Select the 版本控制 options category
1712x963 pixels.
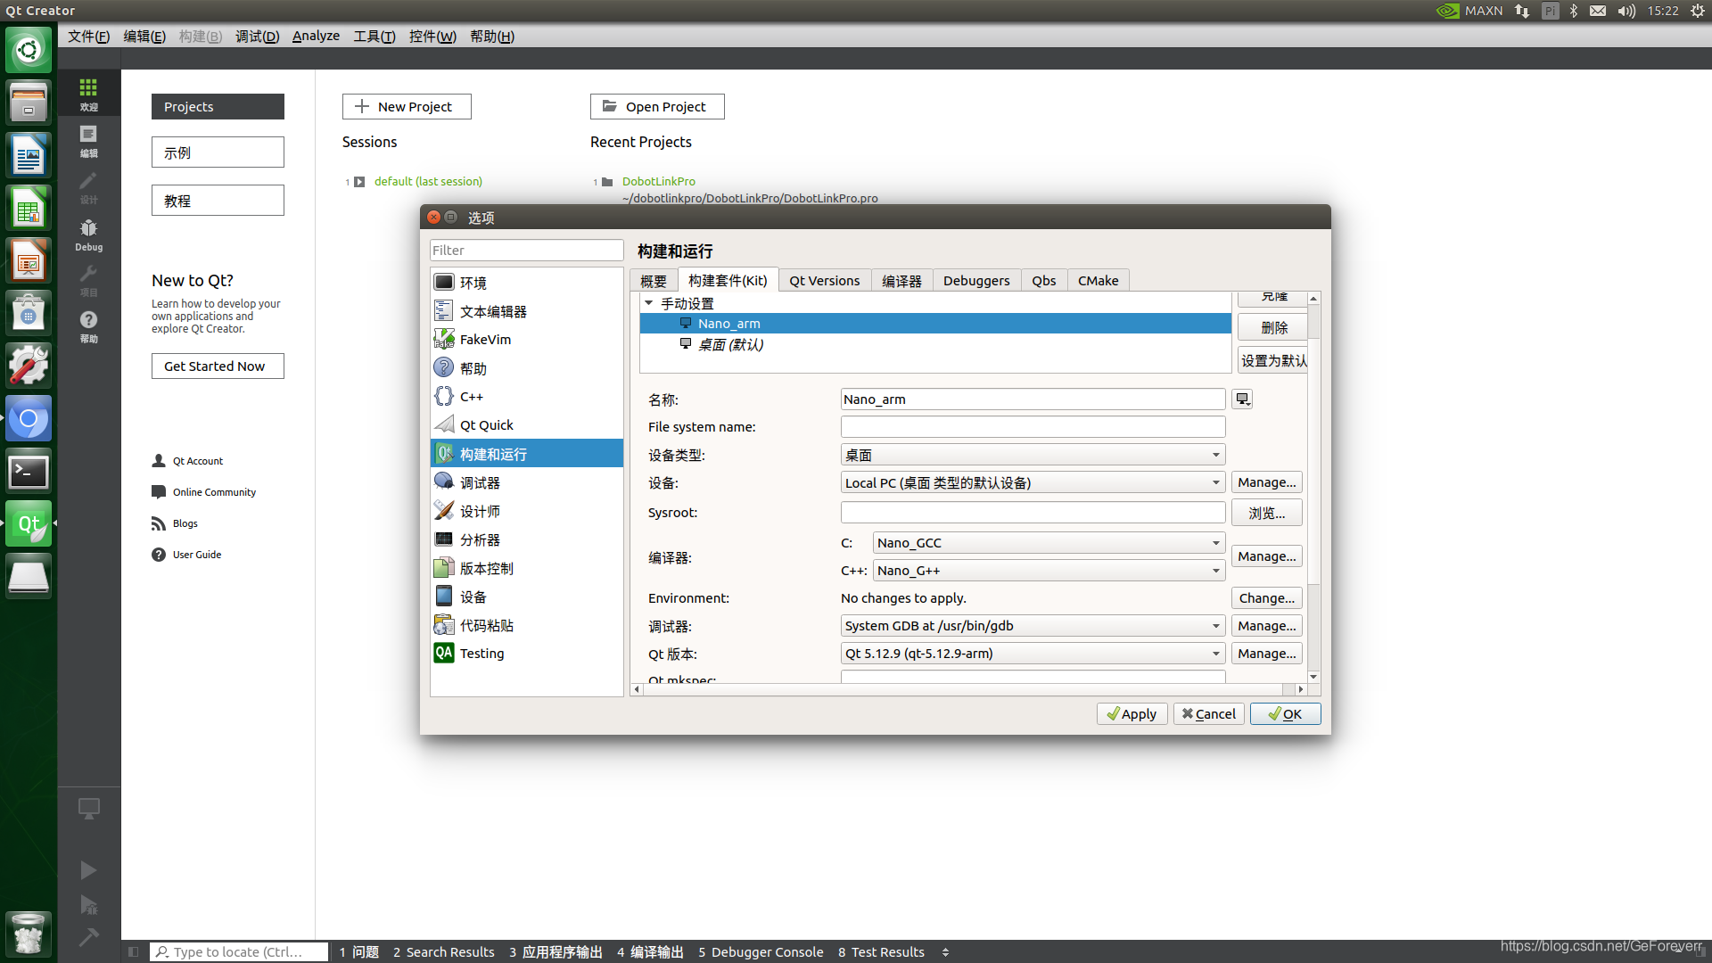point(527,568)
